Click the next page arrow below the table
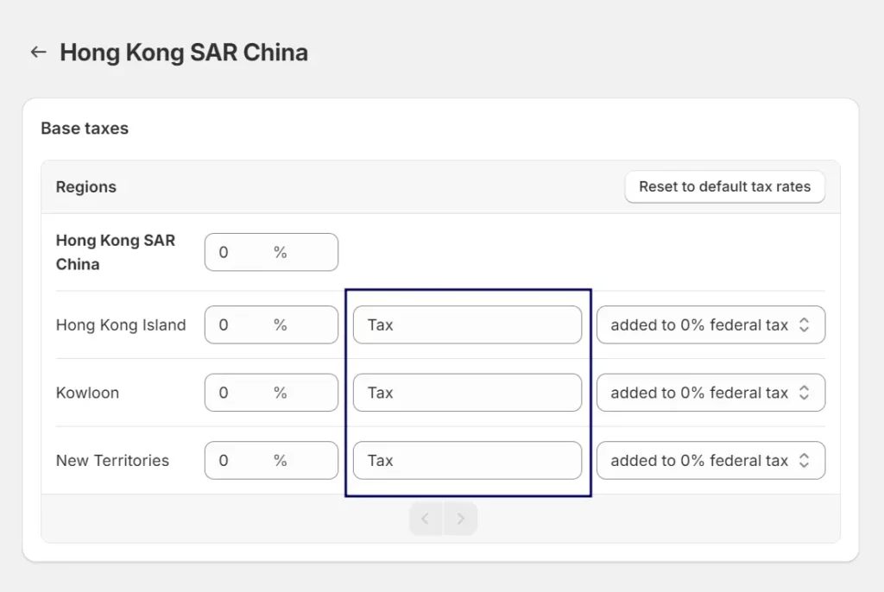 pyautogui.click(x=461, y=519)
